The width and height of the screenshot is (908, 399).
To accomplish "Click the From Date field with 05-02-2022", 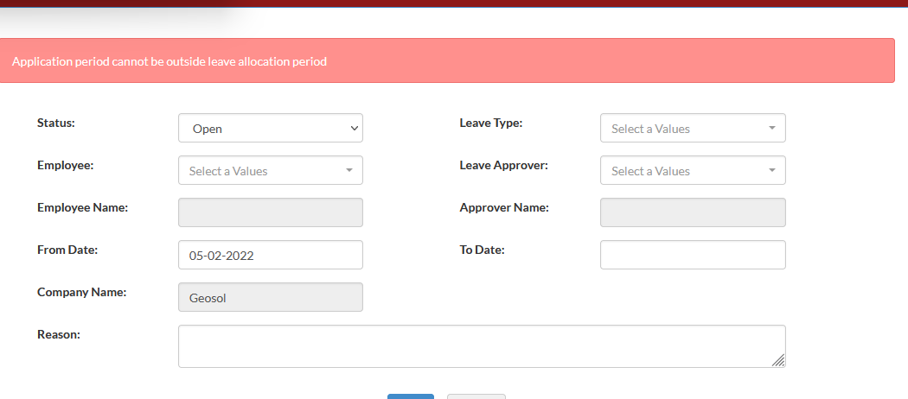I will coord(271,255).
